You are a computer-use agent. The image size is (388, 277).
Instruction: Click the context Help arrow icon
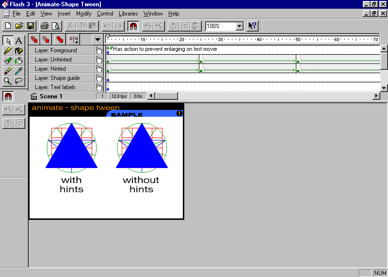[x=253, y=26]
